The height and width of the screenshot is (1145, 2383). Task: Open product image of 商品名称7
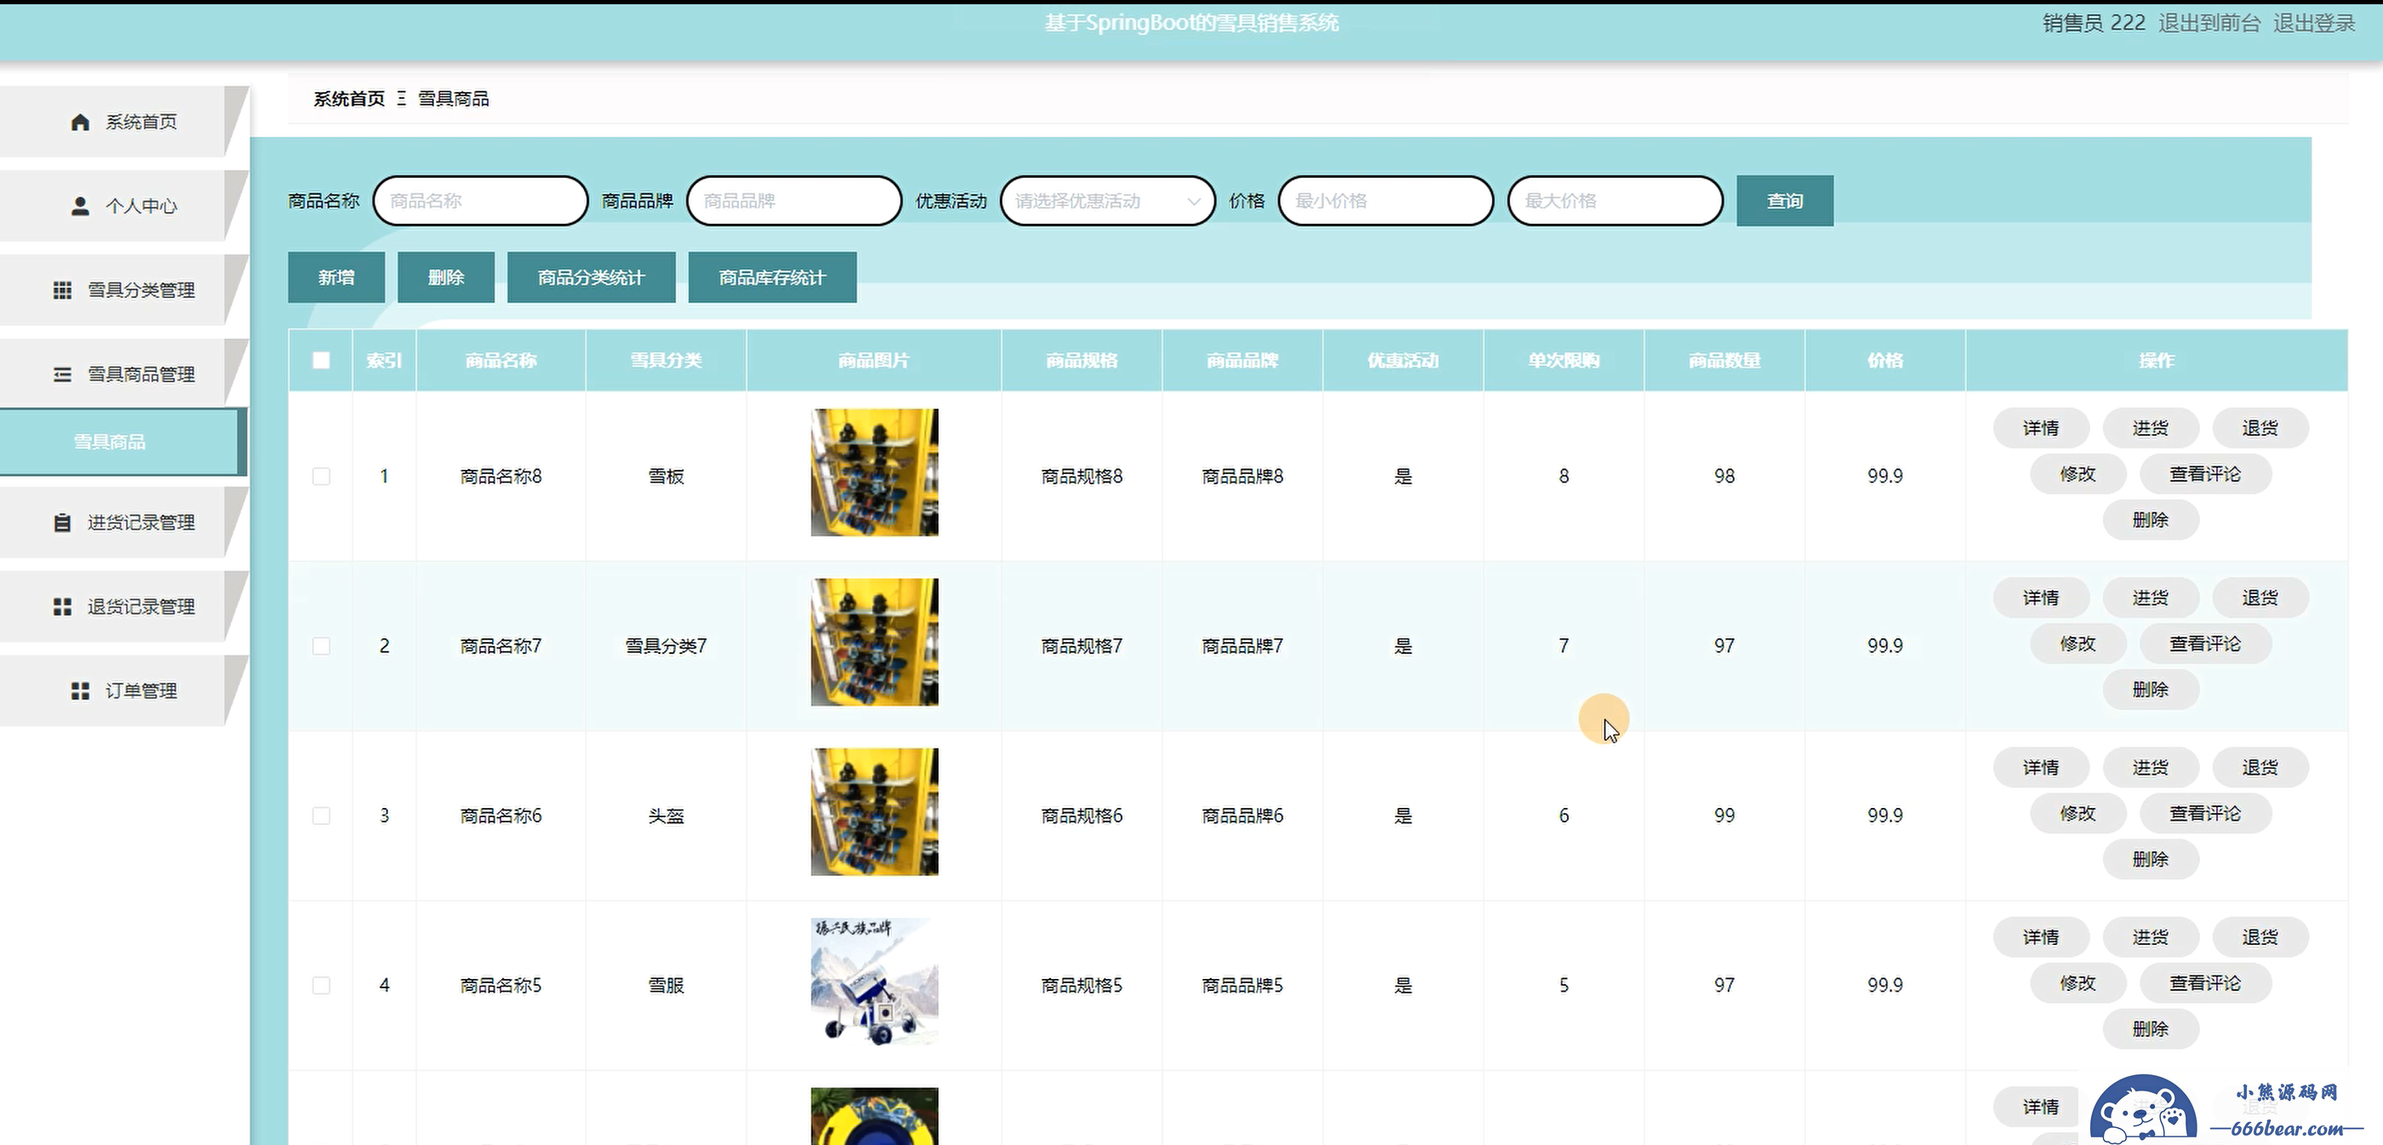874,643
